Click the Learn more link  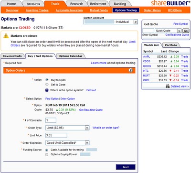tap(98, 63)
